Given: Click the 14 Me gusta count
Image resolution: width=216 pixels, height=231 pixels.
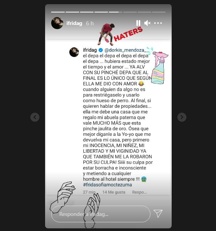Looking at the screenshot, I should pos(114,192).
